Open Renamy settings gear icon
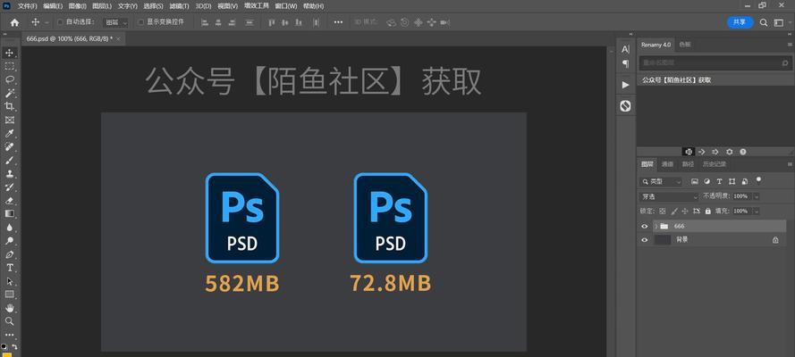This screenshot has width=795, height=357. tap(729, 152)
